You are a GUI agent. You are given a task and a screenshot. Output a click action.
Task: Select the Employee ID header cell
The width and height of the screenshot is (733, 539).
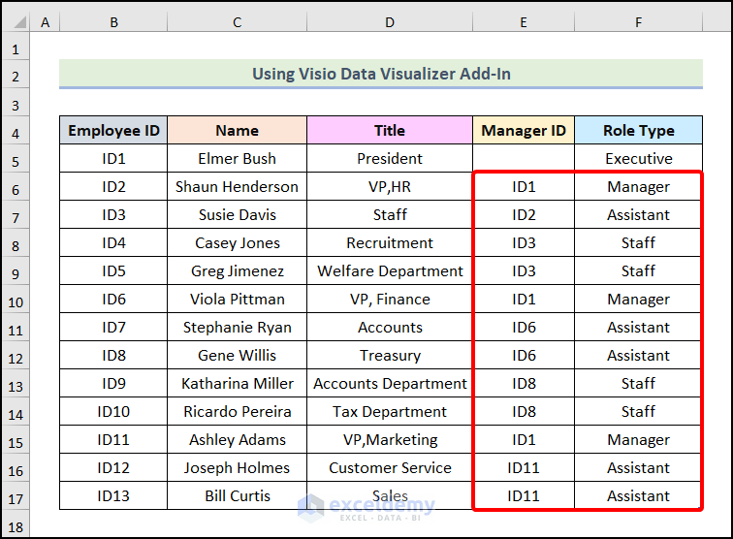click(113, 130)
